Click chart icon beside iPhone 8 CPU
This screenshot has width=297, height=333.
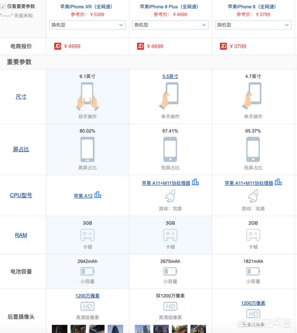pyautogui.click(x=278, y=182)
